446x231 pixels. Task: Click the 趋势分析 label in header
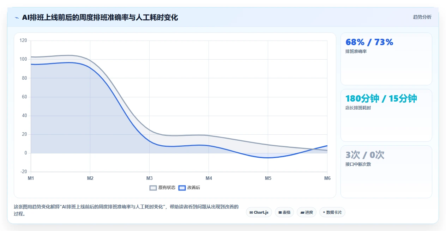[422, 17]
